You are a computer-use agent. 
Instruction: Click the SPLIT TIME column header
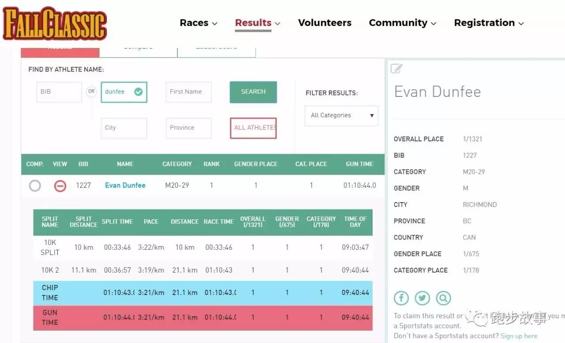click(x=117, y=221)
